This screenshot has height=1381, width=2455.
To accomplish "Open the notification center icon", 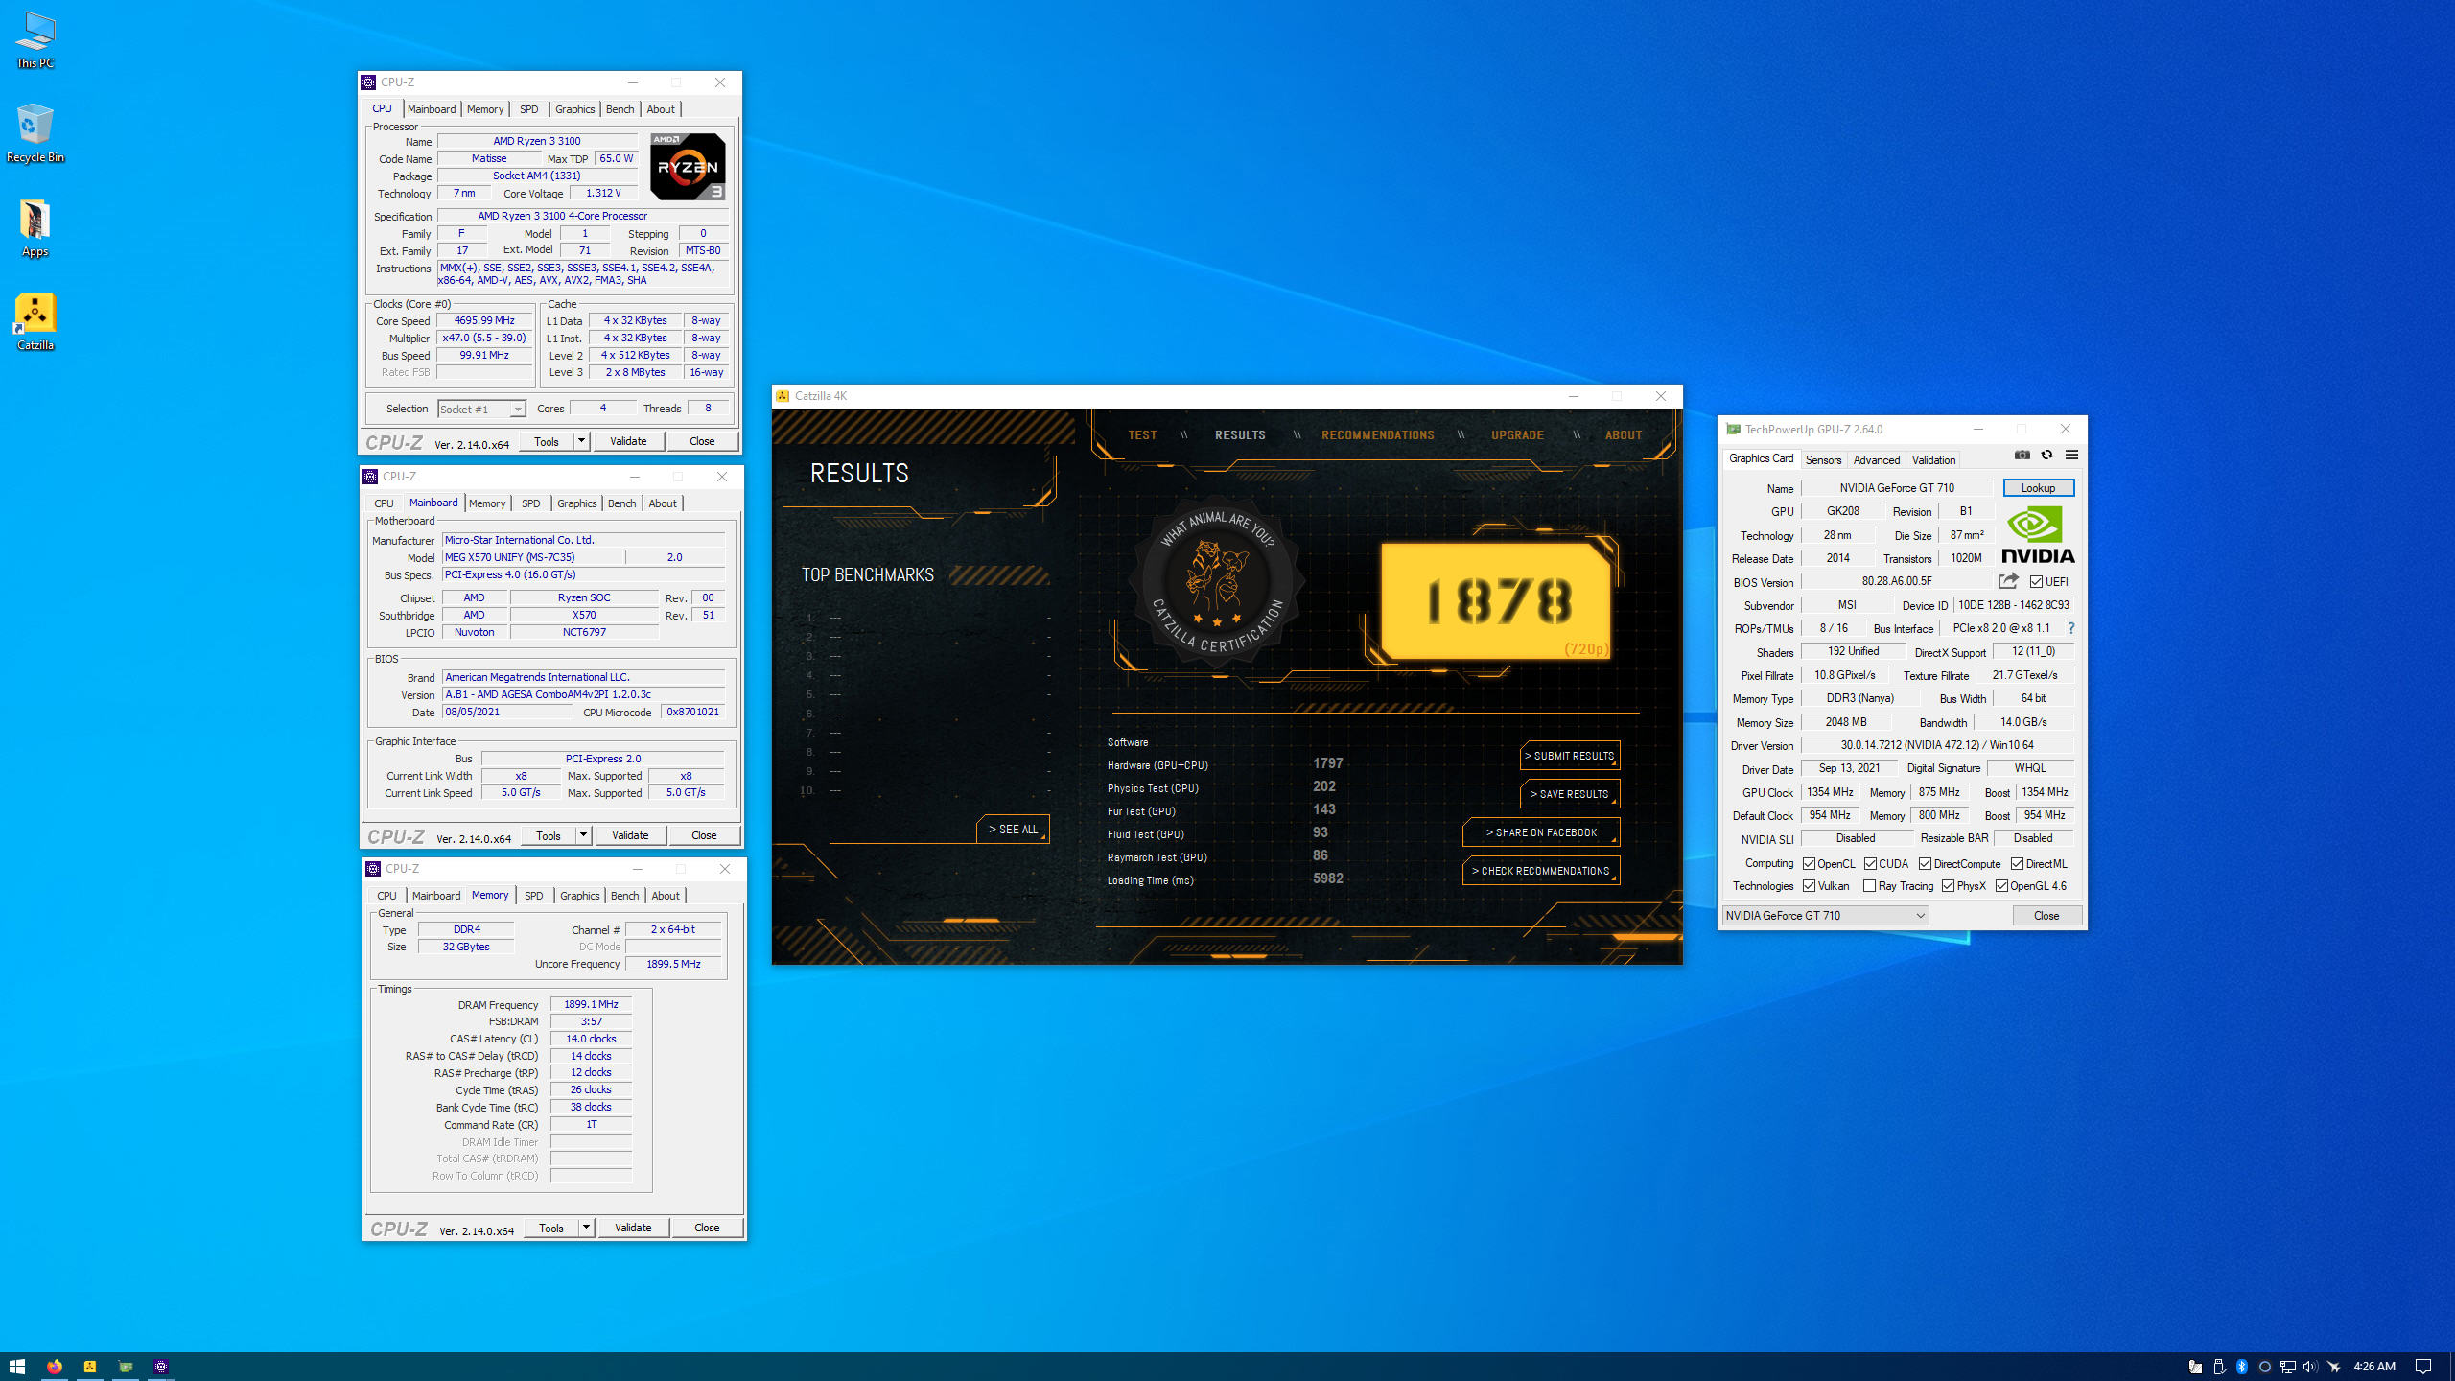I will (2423, 1367).
